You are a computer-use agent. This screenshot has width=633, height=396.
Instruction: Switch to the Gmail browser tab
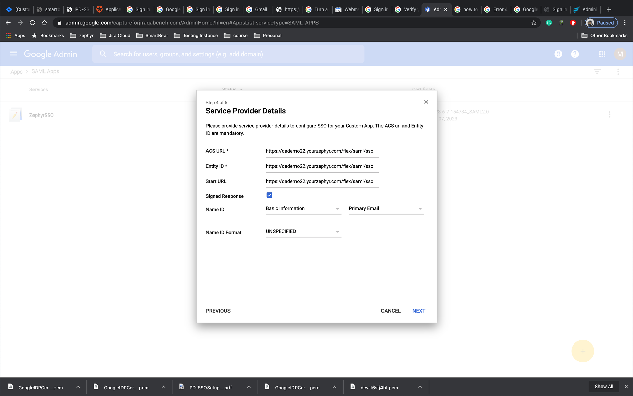(x=257, y=9)
